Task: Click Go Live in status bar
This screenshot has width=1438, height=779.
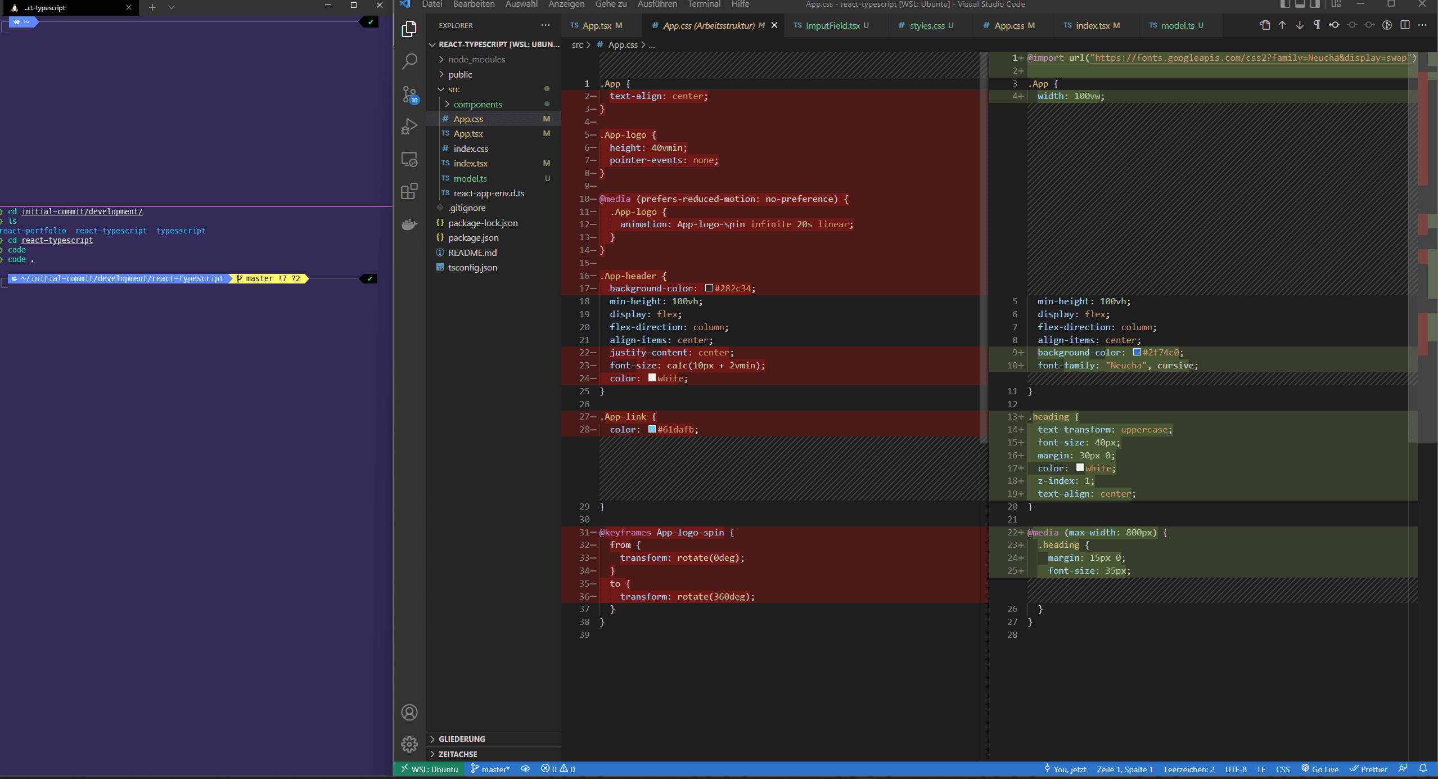Action: point(1319,769)
